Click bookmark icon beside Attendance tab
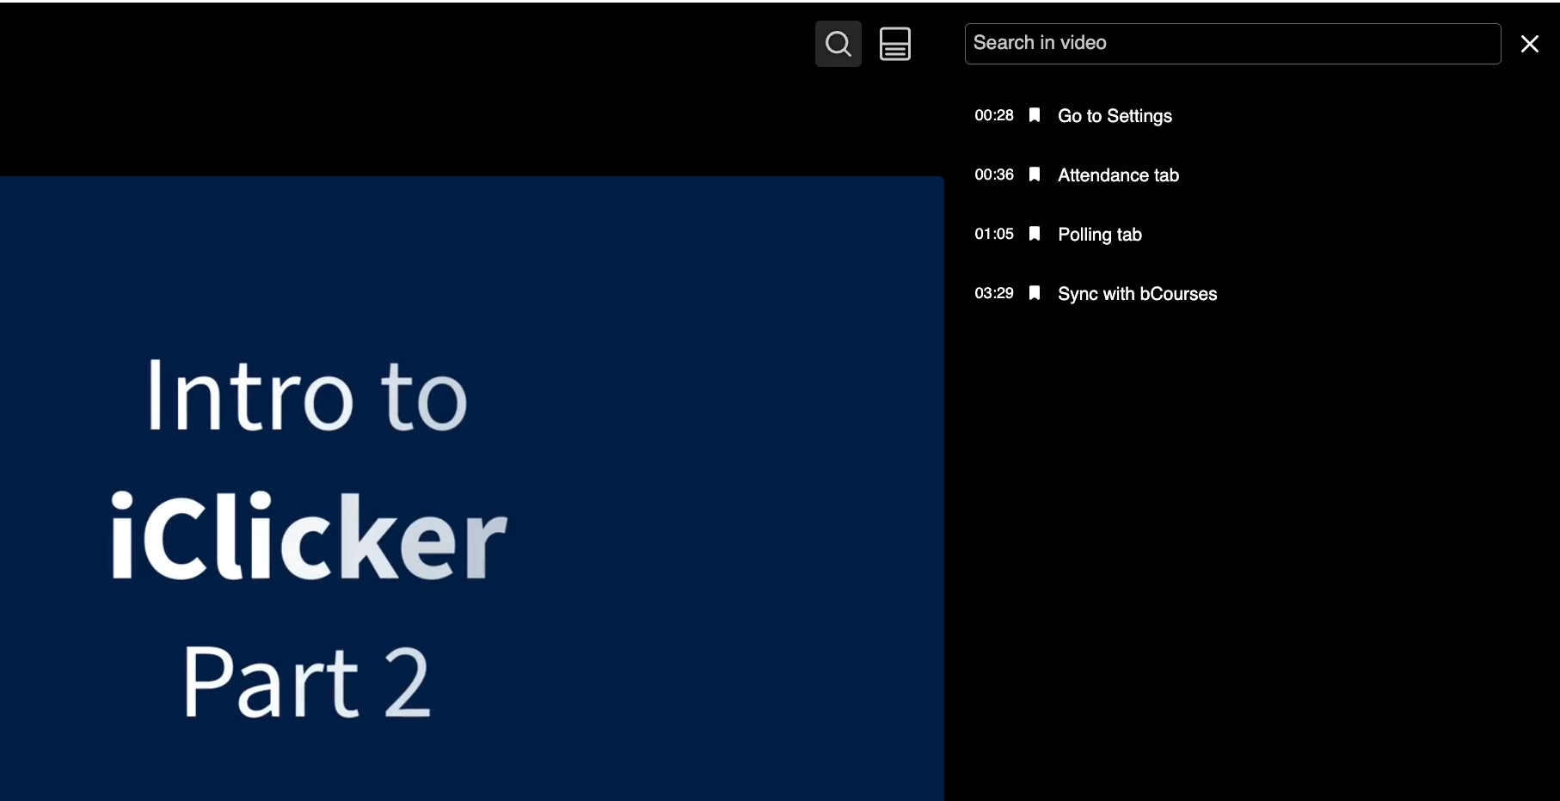1560x801 pixels. (x=1035, y=174)
